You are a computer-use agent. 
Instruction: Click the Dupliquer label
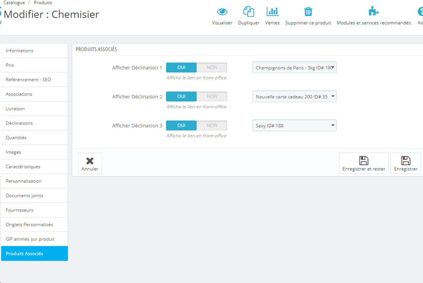pyautogui.click(x=249, y=23)
